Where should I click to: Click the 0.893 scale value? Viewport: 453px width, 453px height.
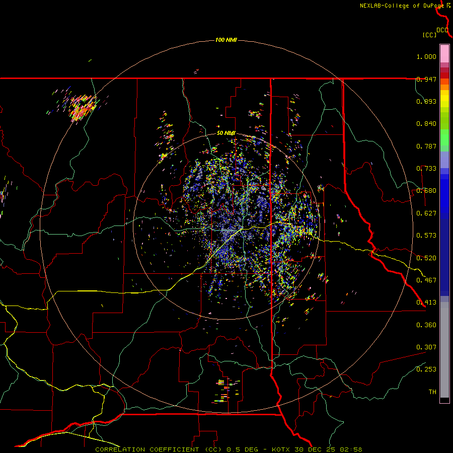426,101
